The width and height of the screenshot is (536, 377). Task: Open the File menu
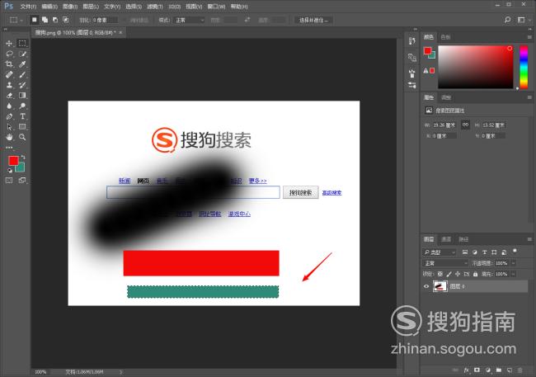pyautogui.click(x=28, y=7)
